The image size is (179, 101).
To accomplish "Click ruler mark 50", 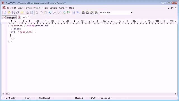I will pos(82,21).
